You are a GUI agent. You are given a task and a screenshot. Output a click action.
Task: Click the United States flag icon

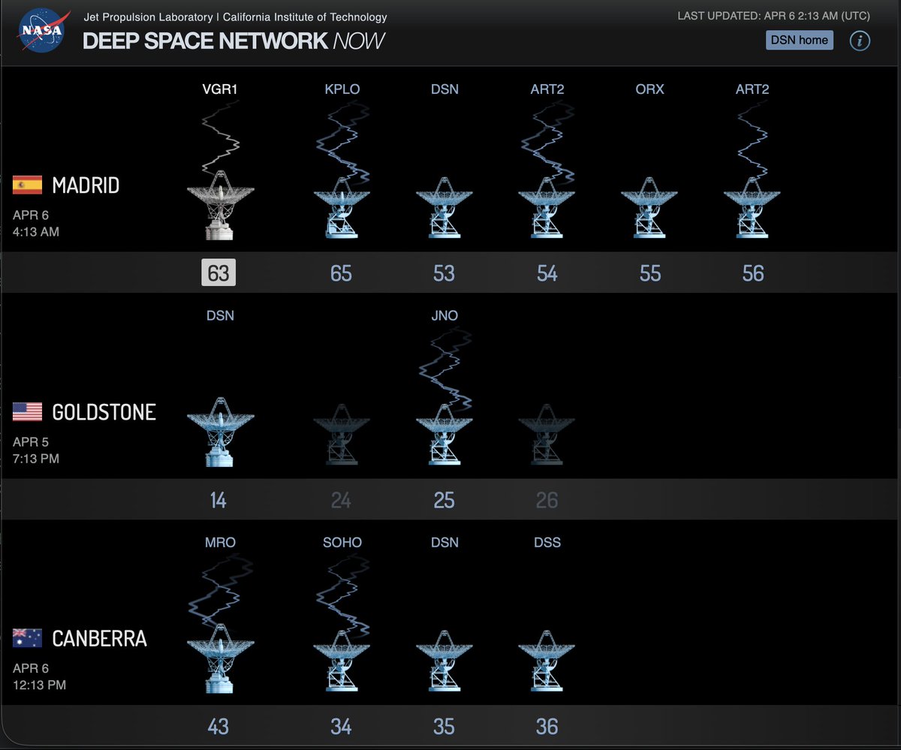(x=27, y=411)
